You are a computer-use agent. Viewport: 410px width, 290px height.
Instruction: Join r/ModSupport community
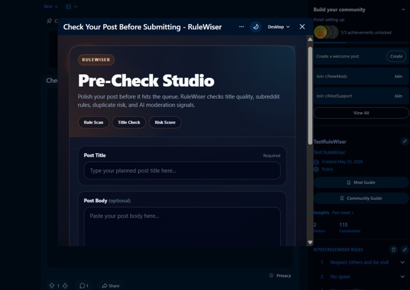(398, 96)
